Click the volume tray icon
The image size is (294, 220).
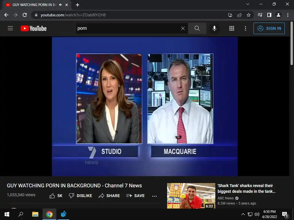point(257,214)
